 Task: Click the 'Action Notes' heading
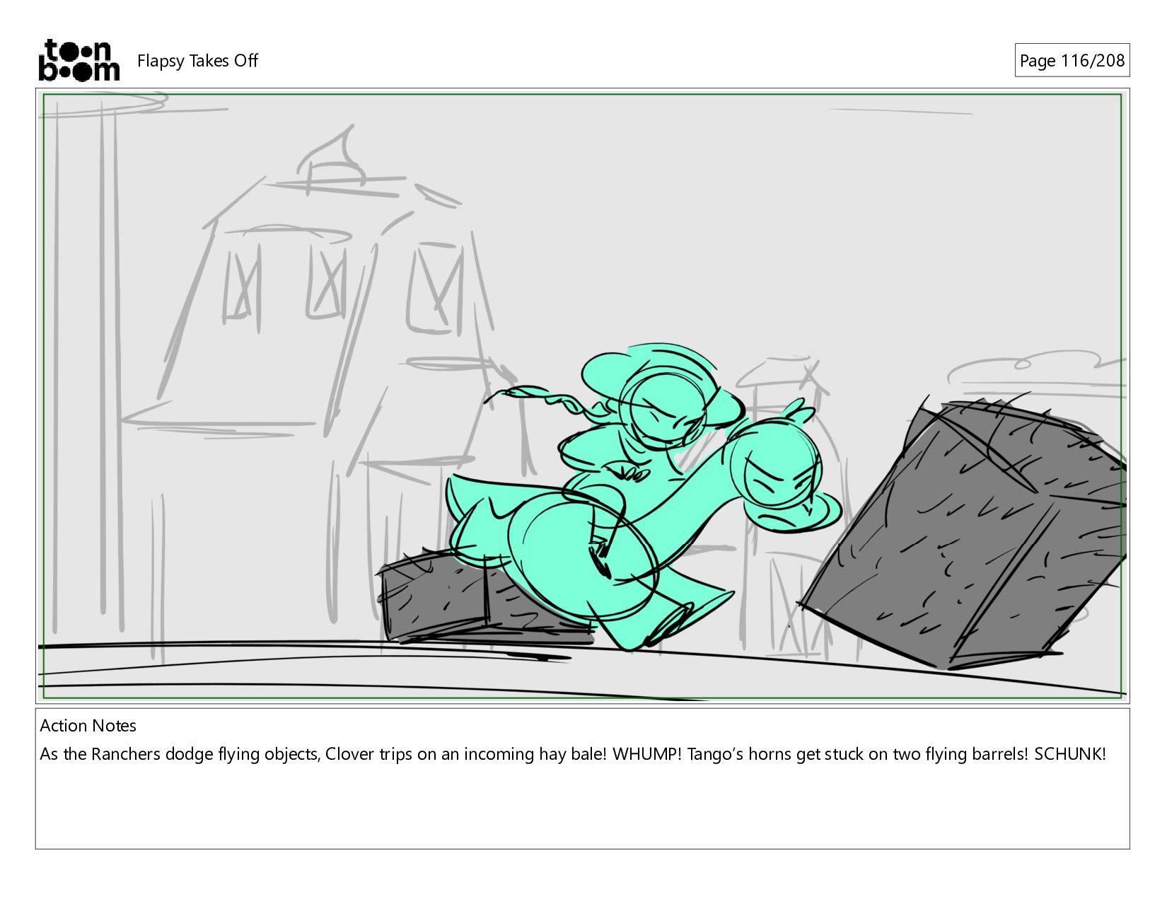pos(88,726)
